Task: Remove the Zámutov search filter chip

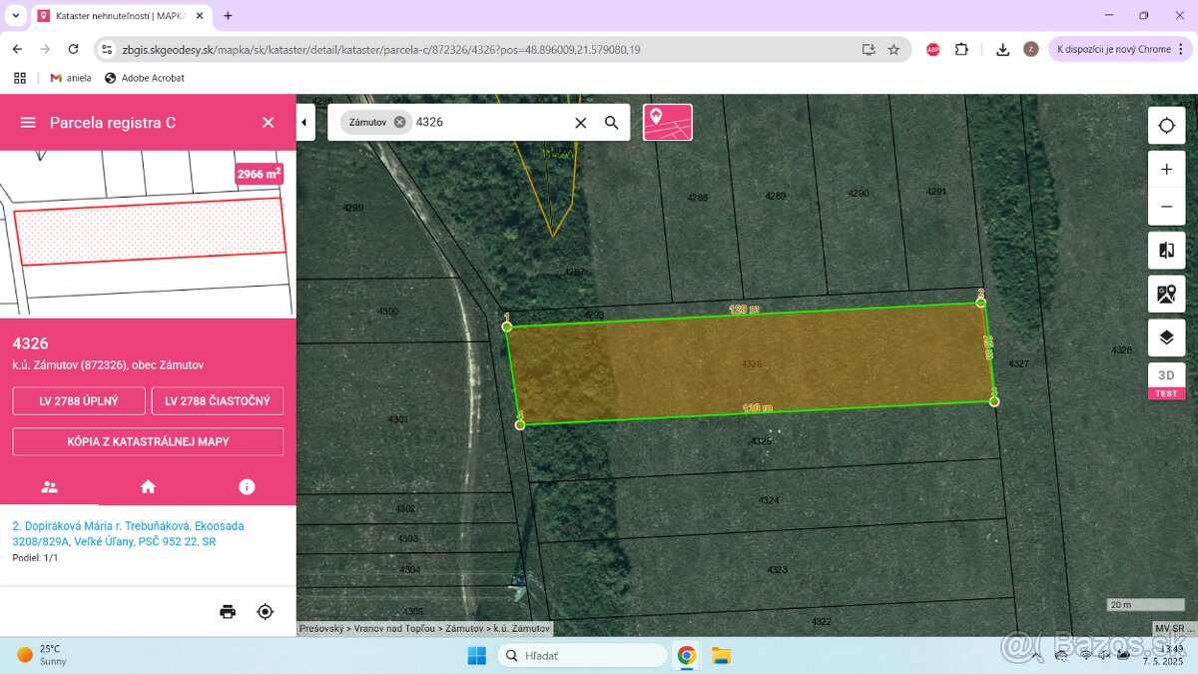Action: tap(399, 122)
